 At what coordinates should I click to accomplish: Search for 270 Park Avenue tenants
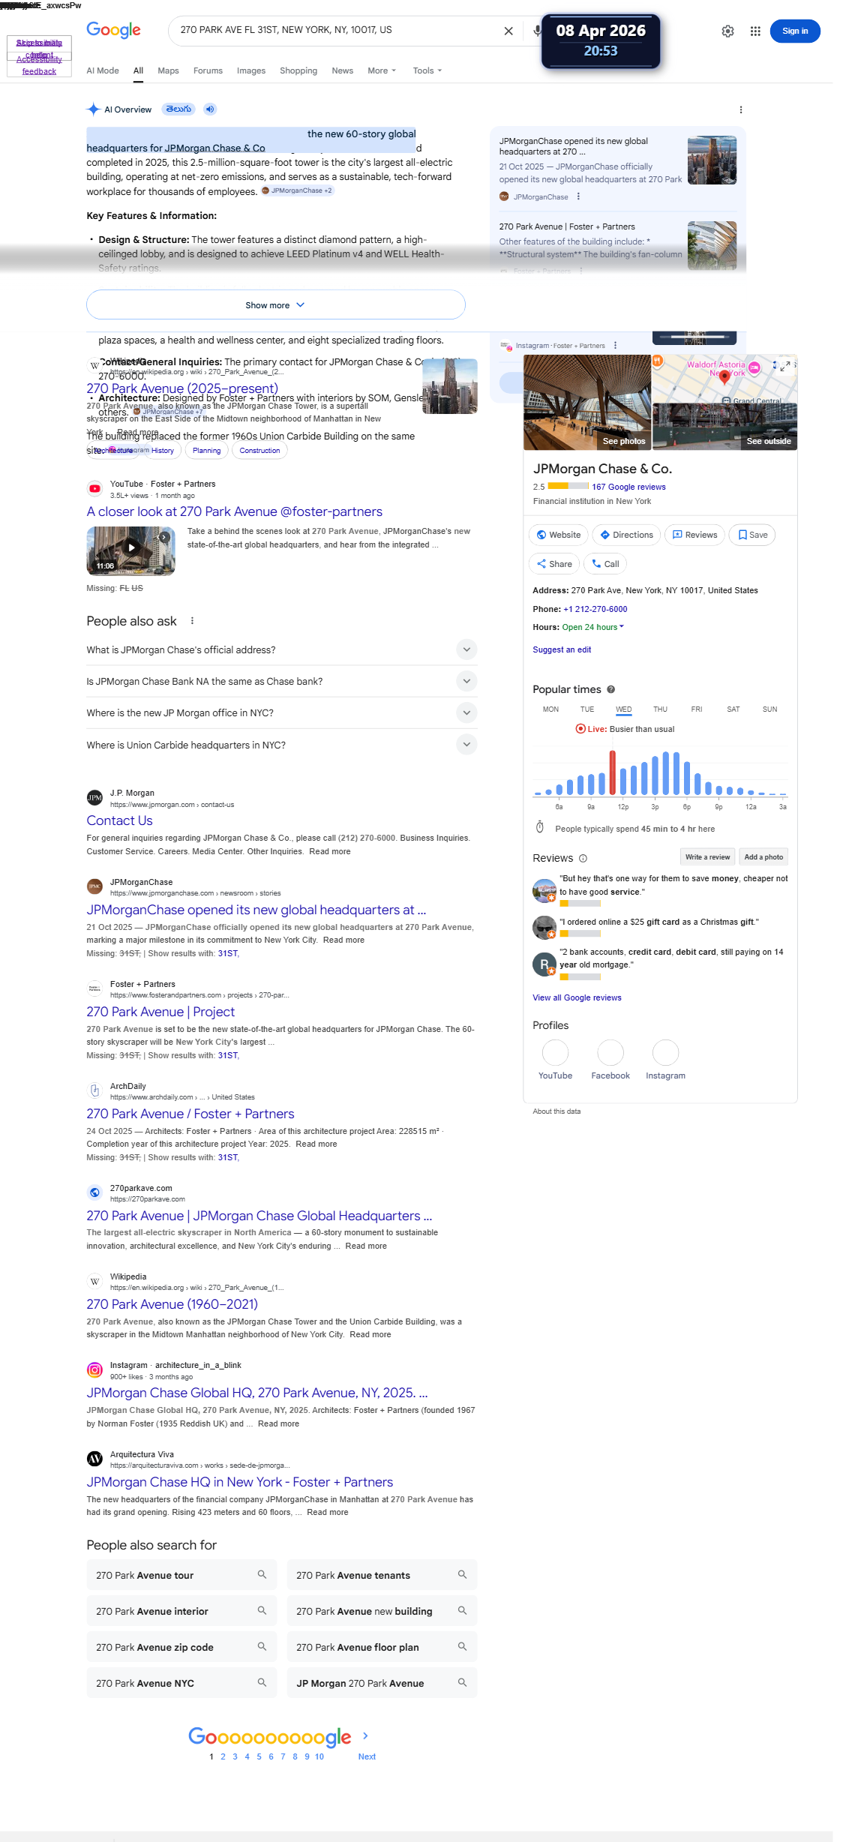pyautogui.click(x=382, y=1575)
